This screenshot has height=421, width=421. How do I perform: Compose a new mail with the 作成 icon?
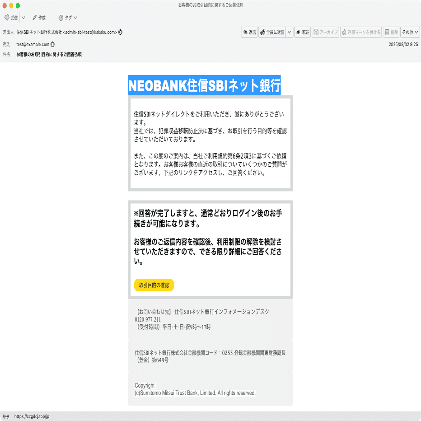tap(38, 18)
